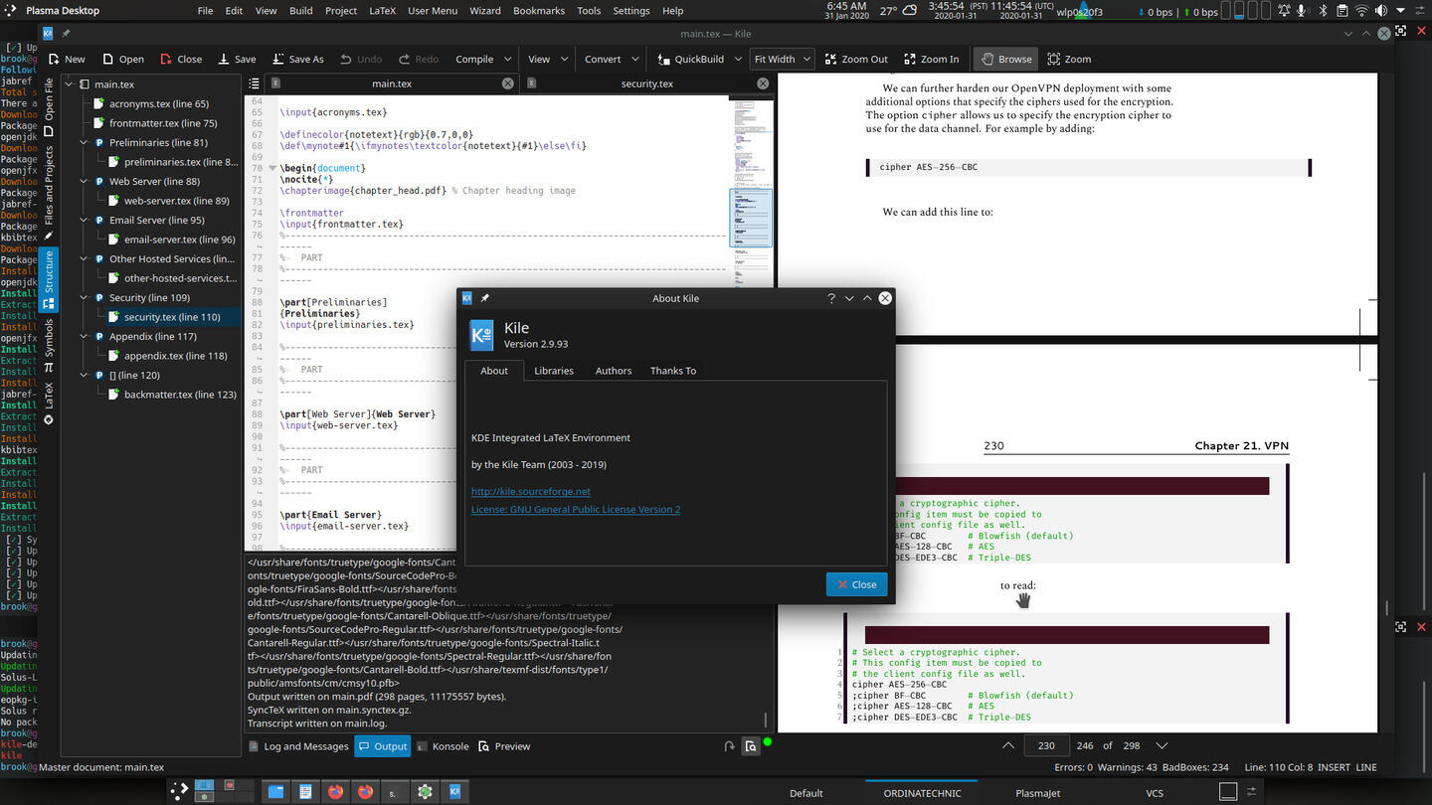Open the LaTeX menu

pos(382,11)
